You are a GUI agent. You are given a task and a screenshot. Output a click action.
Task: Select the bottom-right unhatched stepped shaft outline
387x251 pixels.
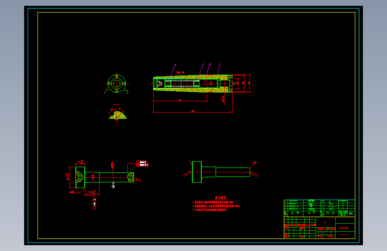(x=221, y=172)
